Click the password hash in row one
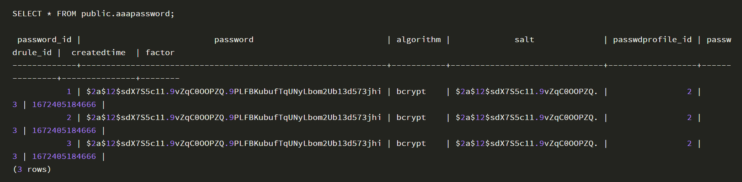 click(x=233, y=92)
